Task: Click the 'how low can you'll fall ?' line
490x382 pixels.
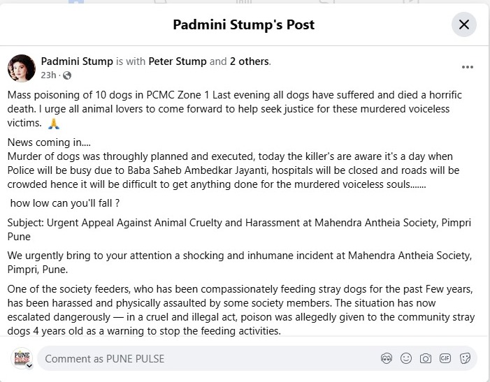Action: click(69, 203)
